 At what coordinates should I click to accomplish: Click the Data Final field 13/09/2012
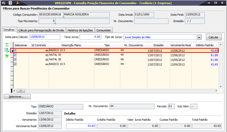(195, 15)
